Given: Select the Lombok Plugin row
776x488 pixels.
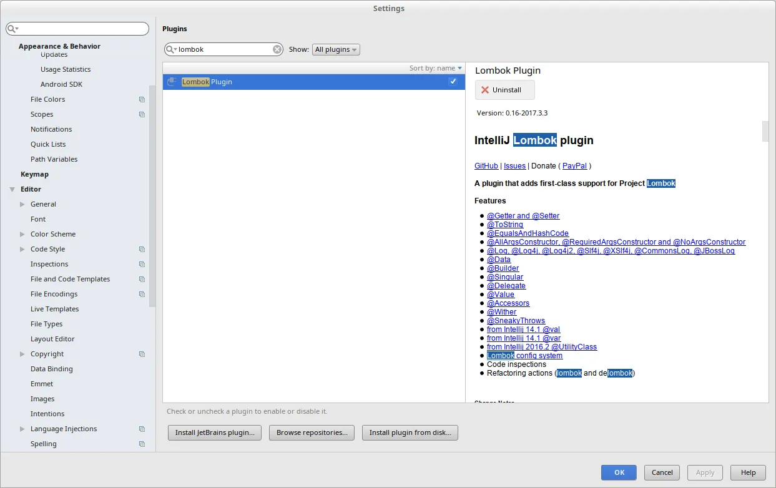Looking at the screenshot, I should point(314,82).
